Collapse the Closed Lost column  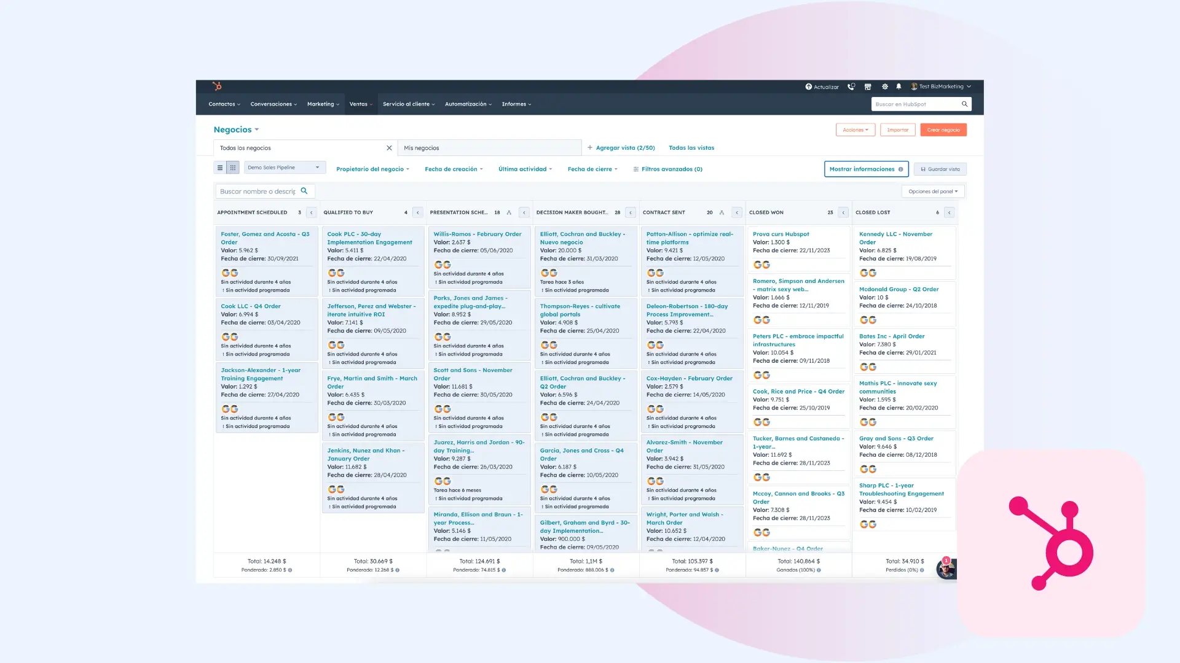950,212
